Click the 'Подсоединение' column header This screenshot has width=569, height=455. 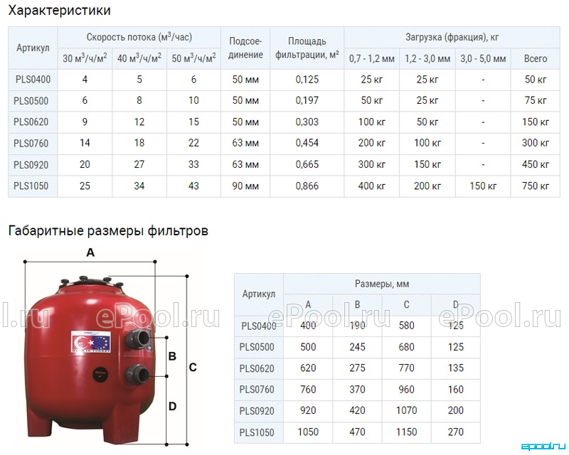click(245, 48)
